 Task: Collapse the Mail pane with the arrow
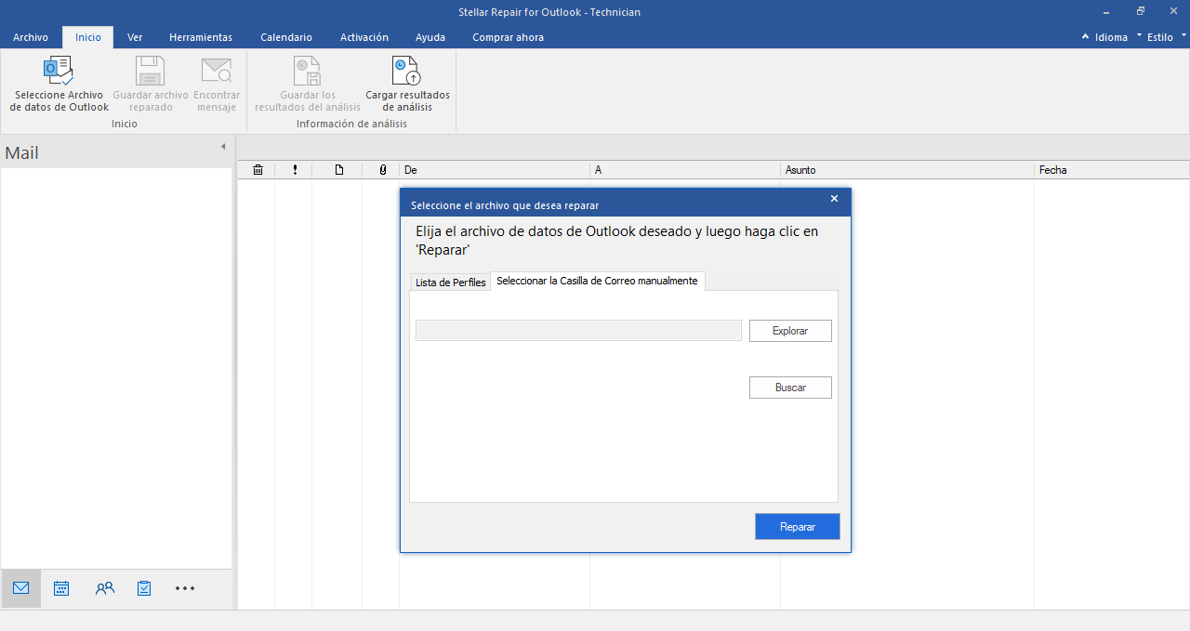pyautogui.click(x=223, y=147)
